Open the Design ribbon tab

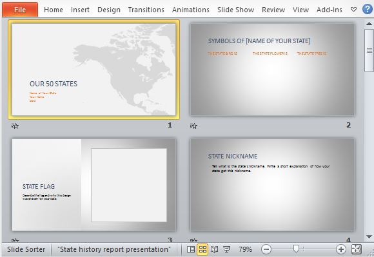(109, 10)
